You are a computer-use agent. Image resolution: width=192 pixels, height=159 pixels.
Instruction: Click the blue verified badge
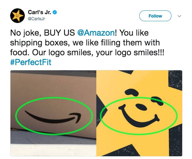55,12
